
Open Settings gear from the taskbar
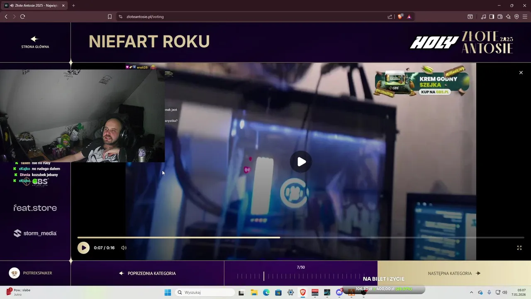coord(291,292)
